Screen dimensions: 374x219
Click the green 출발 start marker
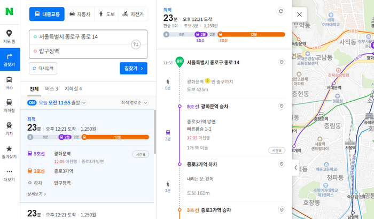(x=180, y=62)
